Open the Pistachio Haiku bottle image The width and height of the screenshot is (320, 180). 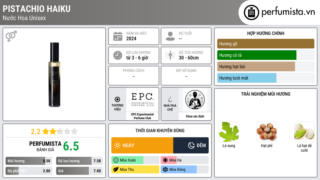[x=54, y=74]
